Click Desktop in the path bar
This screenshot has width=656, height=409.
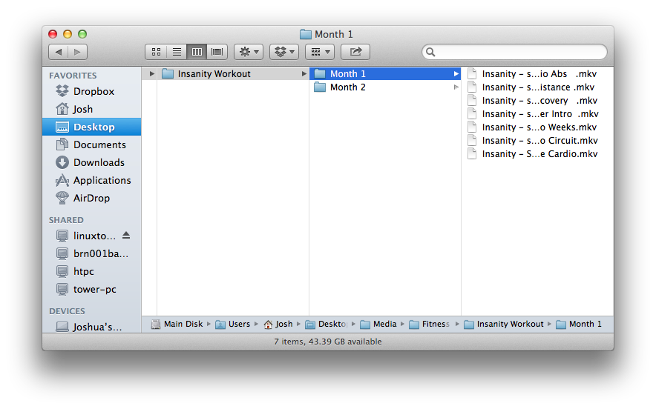tap(327, 325)
